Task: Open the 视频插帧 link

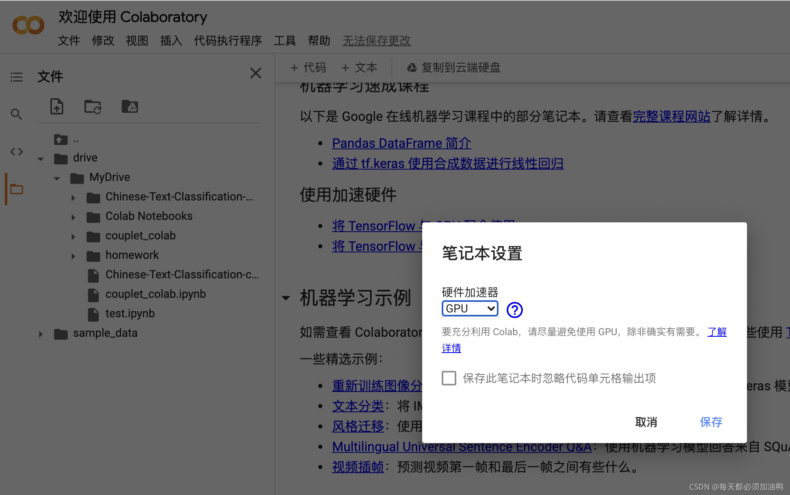Action: (x=358, y=467)
